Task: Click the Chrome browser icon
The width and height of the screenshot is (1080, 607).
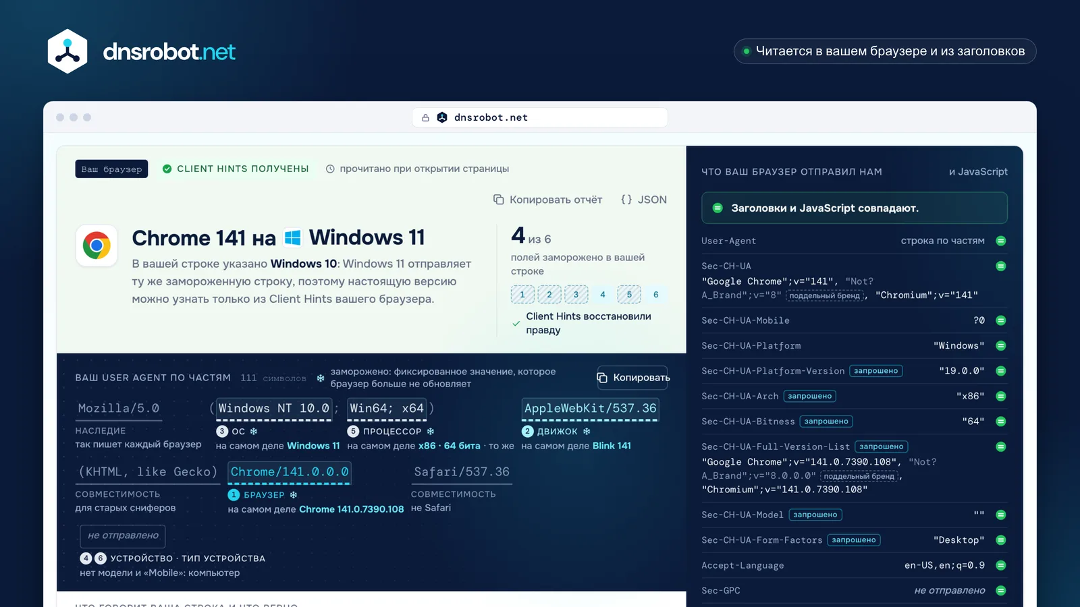Action: point(97,245)
